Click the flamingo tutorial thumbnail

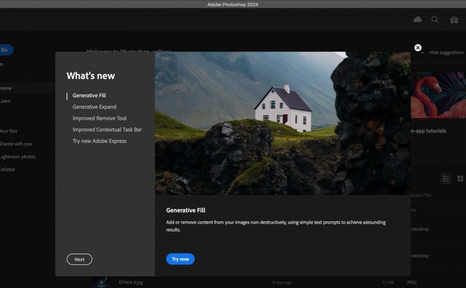[438, 95]
